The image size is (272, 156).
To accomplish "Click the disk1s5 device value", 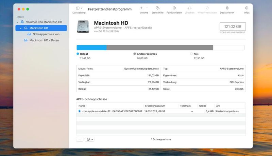I will coord(239,89).
